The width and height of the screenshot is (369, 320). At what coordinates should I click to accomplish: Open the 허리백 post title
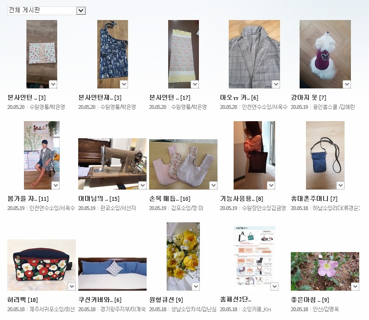17,300
